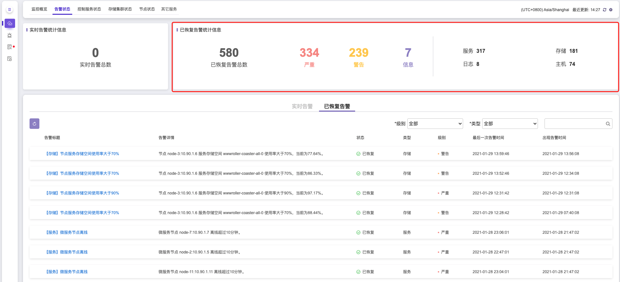
Task: Select the 实时告警 tab
Action: pos(302,106)
